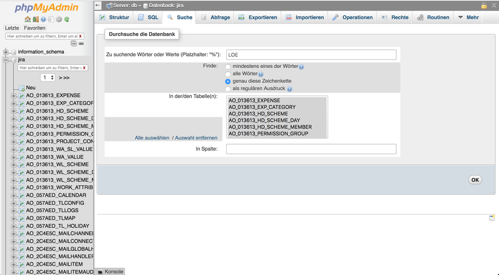499x275 pixels.
Task: Click the Neu new-table icon
Action: tap(21, 88)
